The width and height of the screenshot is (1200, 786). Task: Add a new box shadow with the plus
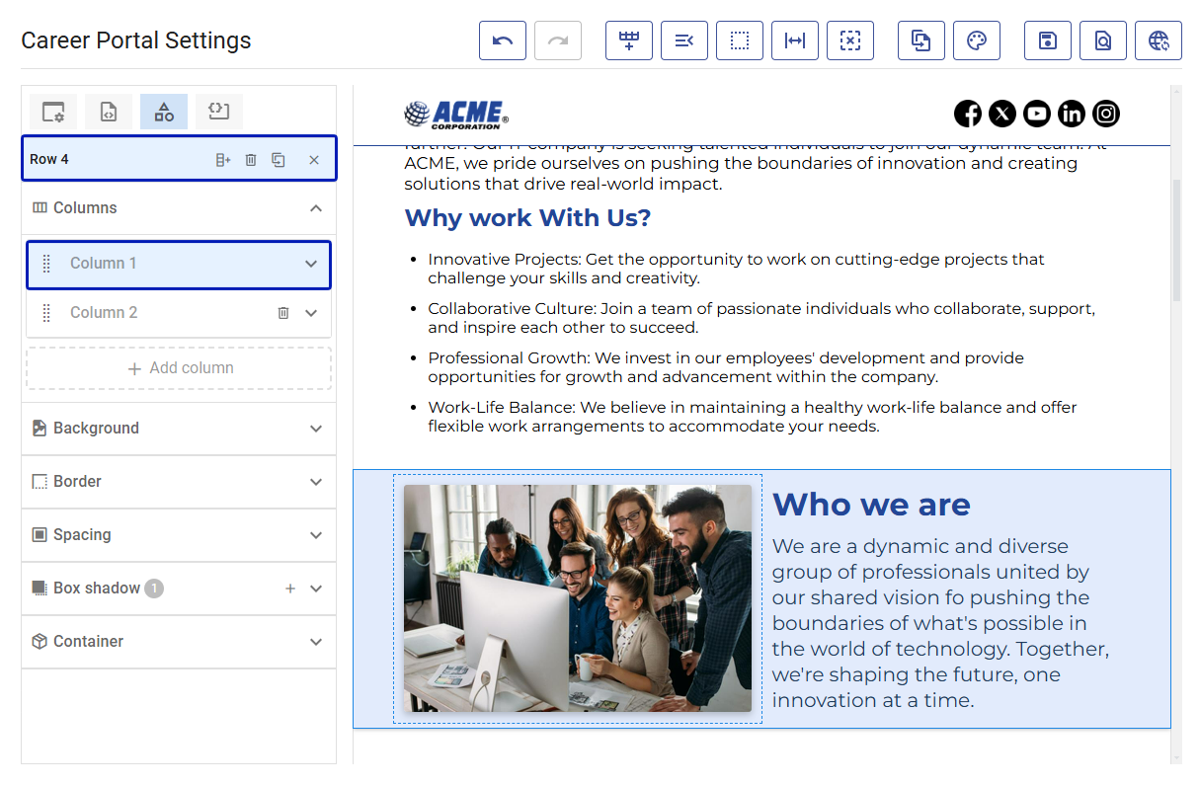[290, 588]
